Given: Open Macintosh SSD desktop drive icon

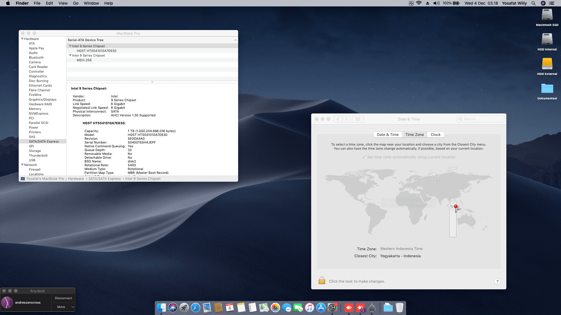Looking at the screenshot, I should (x=547, y=15).
